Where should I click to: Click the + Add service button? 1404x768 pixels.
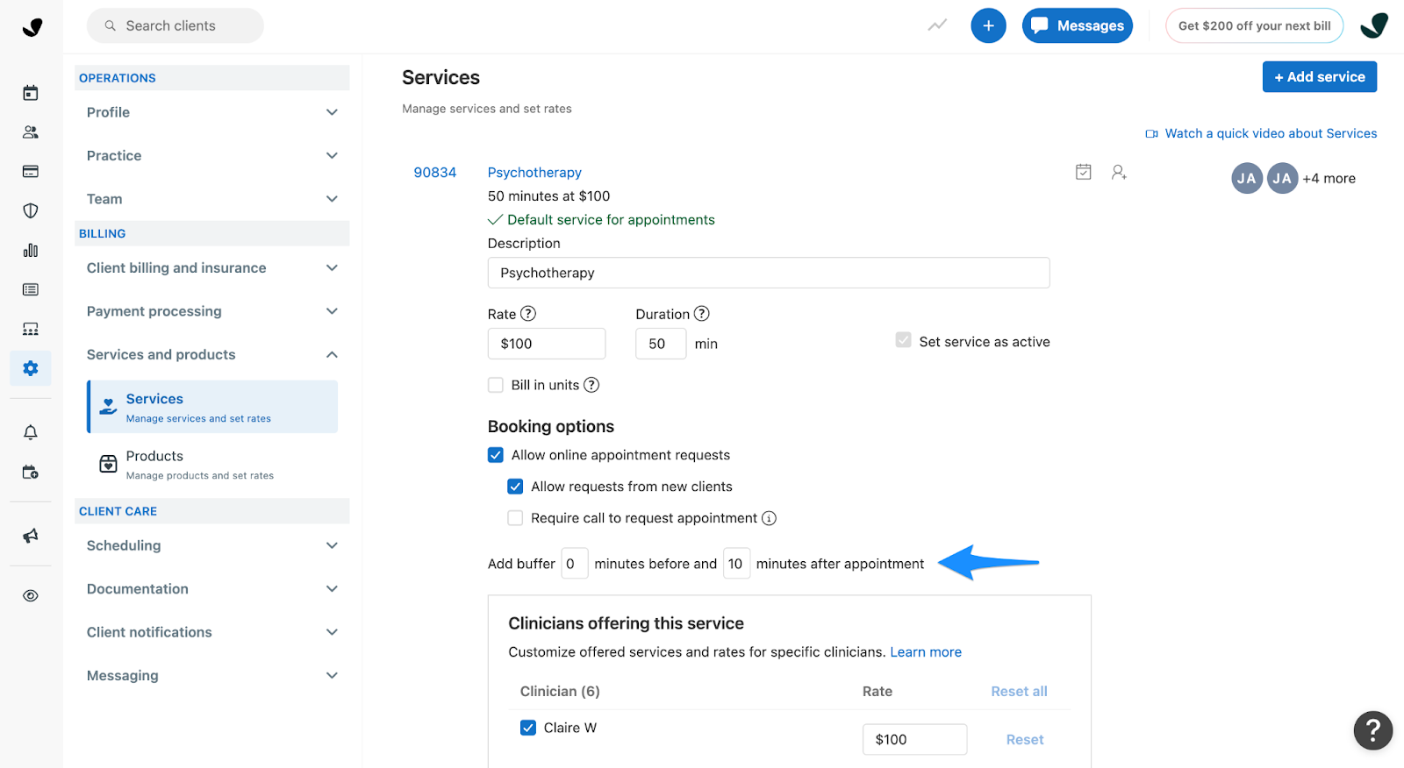[x=1320, y=77]
